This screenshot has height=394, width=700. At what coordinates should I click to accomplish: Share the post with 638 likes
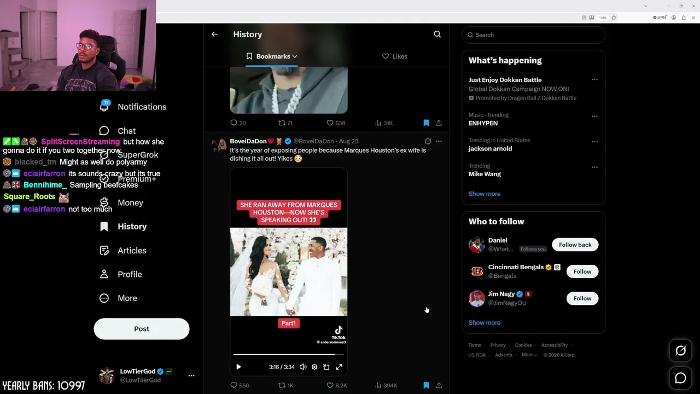pos(439,123)
